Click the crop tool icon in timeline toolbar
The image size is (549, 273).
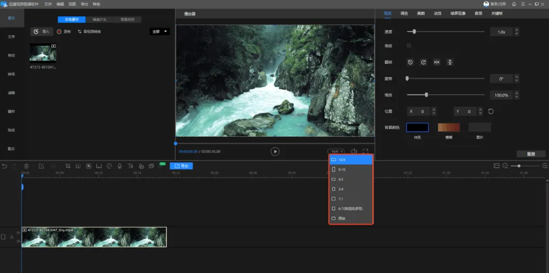coord(68,166)
